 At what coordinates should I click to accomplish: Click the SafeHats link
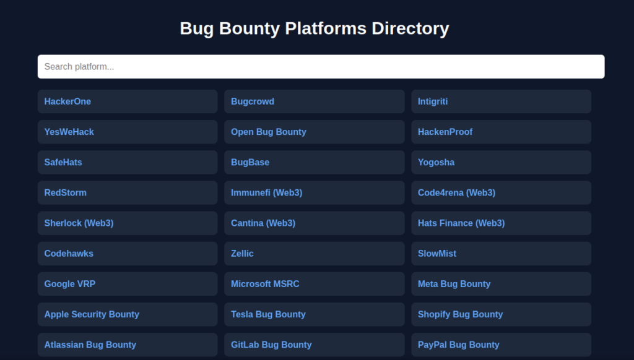pyautogui.click(x=63, y=162)
